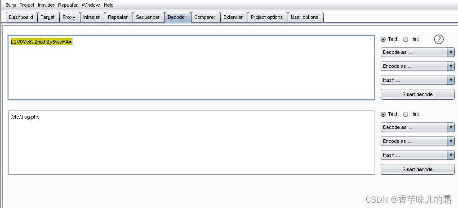Open bottom panel 'Decode as ...' dropdown
This screenshot has height=208, width=458.
coord(418,128)
